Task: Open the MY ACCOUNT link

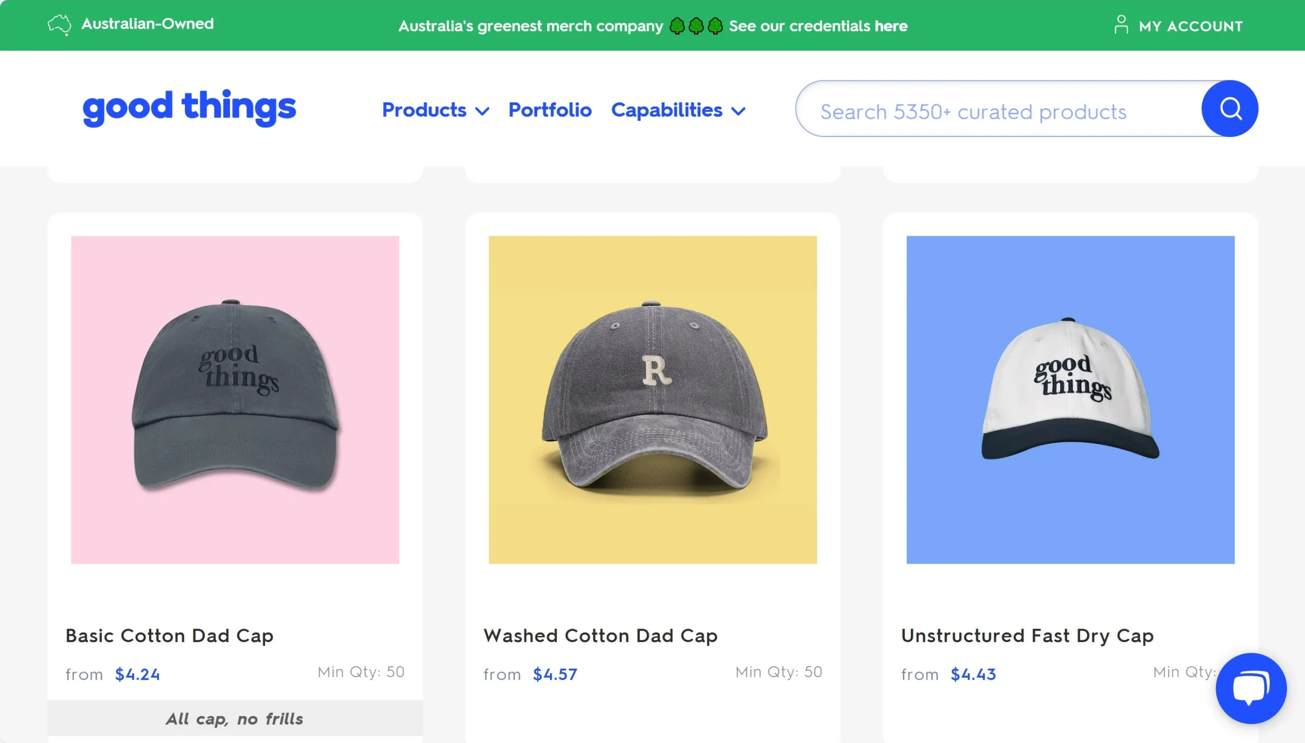Action: [1190, 26]
